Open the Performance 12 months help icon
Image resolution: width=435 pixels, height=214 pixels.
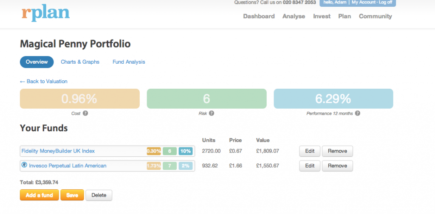[358, 113]
